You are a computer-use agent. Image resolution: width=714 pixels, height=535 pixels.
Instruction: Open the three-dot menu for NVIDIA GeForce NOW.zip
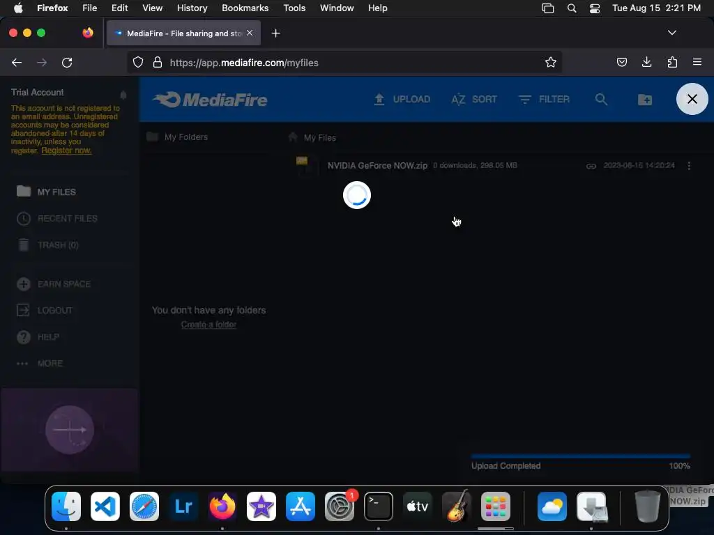coord(689,166)
